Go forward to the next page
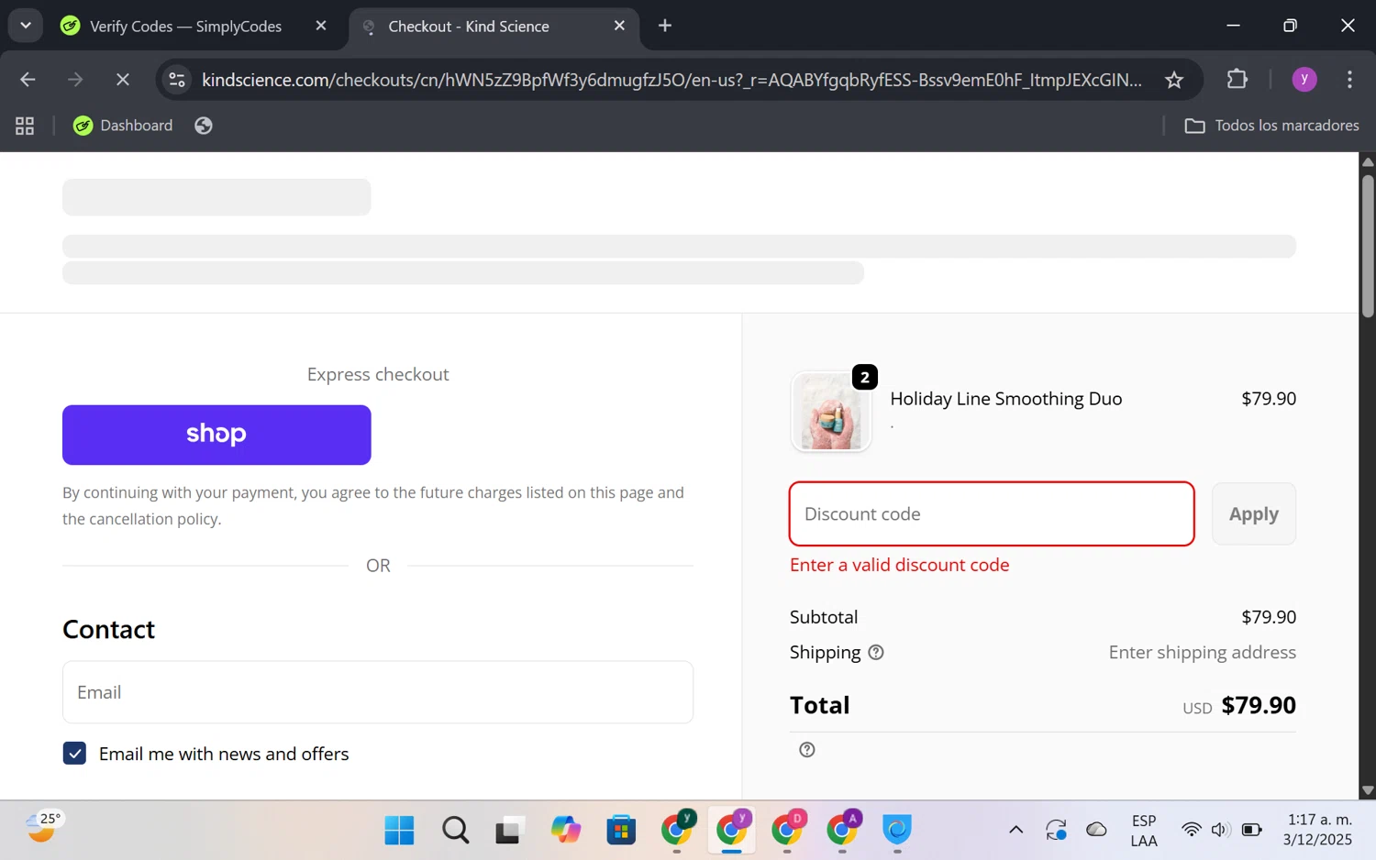 click(75, 80)
